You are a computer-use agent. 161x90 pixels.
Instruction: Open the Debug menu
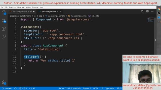(x=28, y=7)
